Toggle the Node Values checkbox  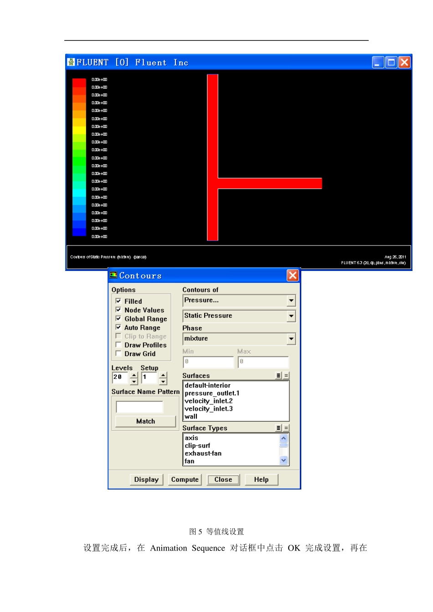[119, 310]
